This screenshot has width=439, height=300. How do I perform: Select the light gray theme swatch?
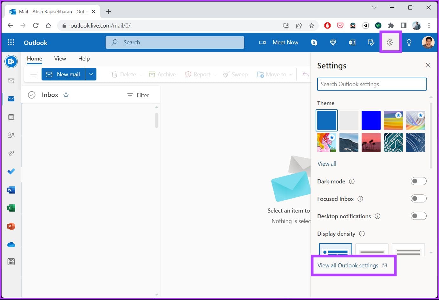[x=349, y=120]
